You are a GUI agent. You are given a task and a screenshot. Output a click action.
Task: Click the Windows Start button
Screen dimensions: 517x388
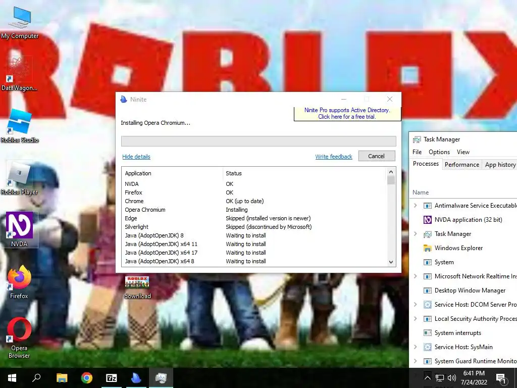click(x=12, y=378)
